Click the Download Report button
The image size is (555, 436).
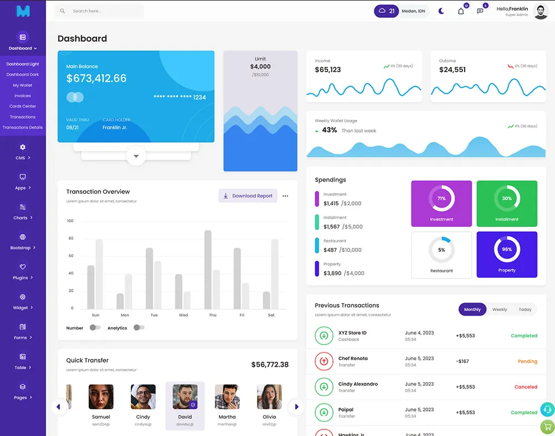coord(248,196)
